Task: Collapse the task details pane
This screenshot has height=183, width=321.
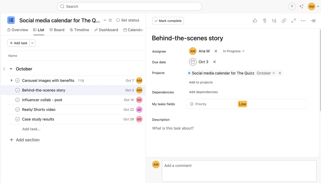Action: click(313, 21)
